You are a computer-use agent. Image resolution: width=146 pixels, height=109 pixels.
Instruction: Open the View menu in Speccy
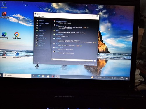[x=39, y=16]
